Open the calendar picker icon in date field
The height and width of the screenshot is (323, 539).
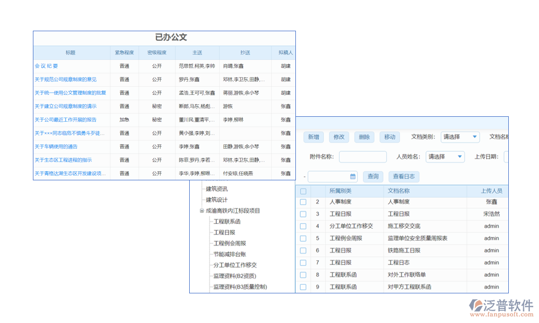(x=353, y=177)
